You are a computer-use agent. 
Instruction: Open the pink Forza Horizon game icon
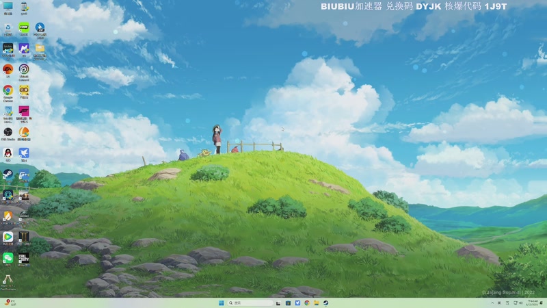(x=24, y=114)
